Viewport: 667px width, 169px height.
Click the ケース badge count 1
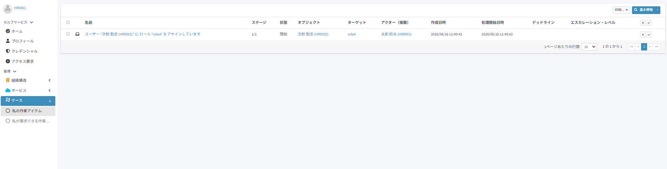pyautogui.click(x=50, y=101)
